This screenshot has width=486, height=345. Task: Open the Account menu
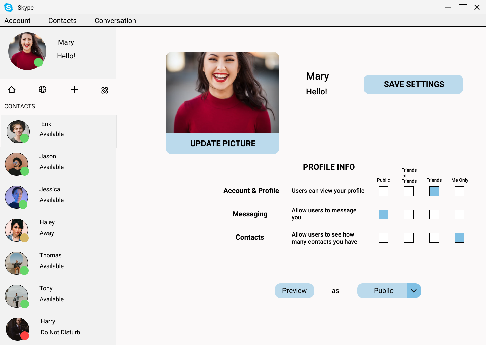click(18, 21)
